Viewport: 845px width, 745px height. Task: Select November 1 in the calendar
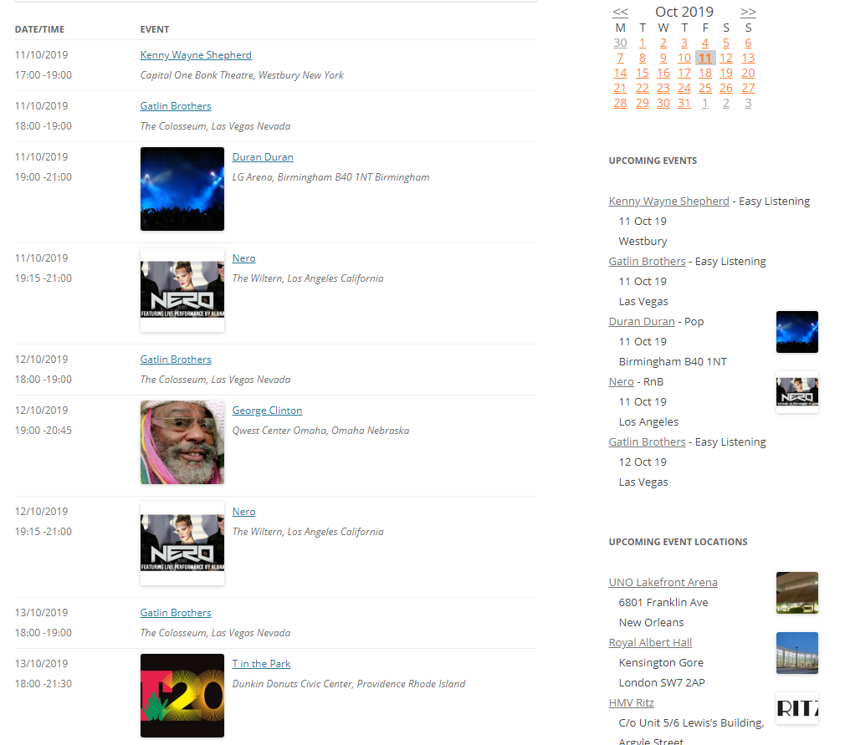705,104
